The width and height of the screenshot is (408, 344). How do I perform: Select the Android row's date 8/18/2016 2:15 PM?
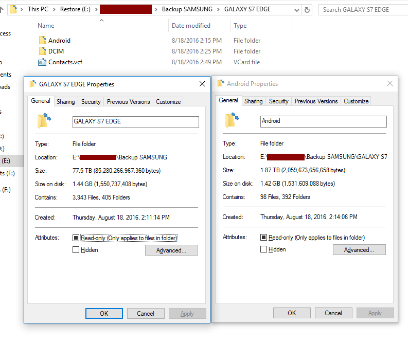point(197,41)
